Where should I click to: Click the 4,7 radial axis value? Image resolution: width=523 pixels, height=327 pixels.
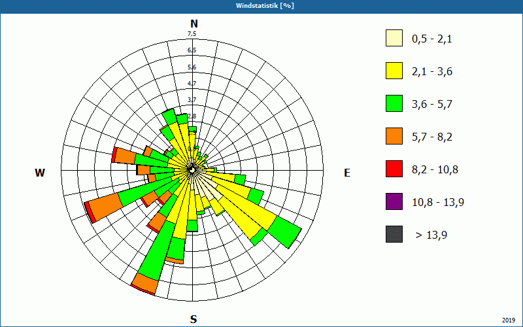coord(192,84)
